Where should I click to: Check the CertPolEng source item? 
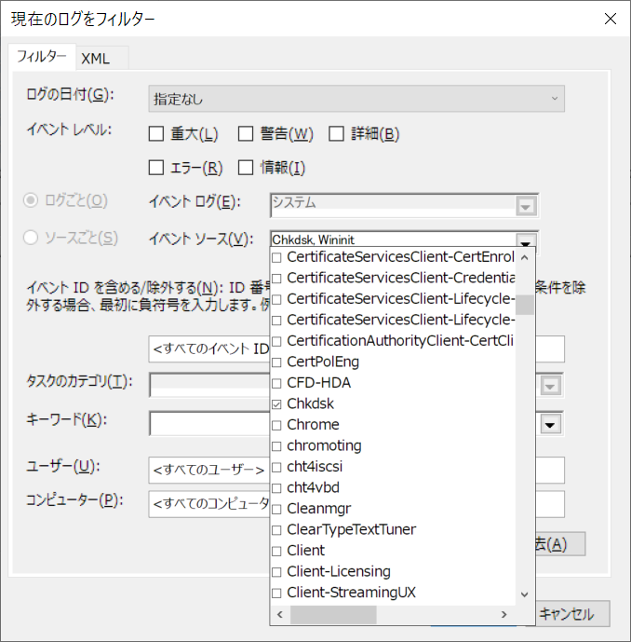pos(276,362)
